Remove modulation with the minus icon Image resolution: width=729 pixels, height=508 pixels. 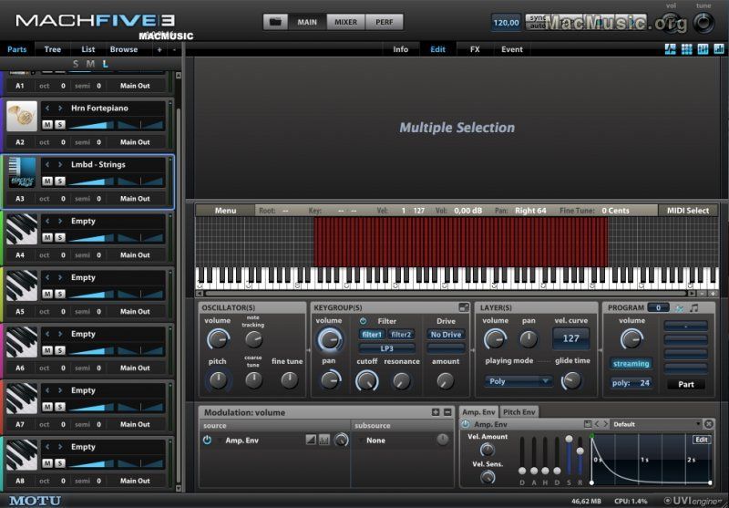pyautogui.click(x=447, y=412)
